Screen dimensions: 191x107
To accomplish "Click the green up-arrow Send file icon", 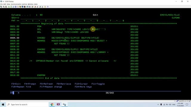I will pyautogui.click(x=9, y=7).
